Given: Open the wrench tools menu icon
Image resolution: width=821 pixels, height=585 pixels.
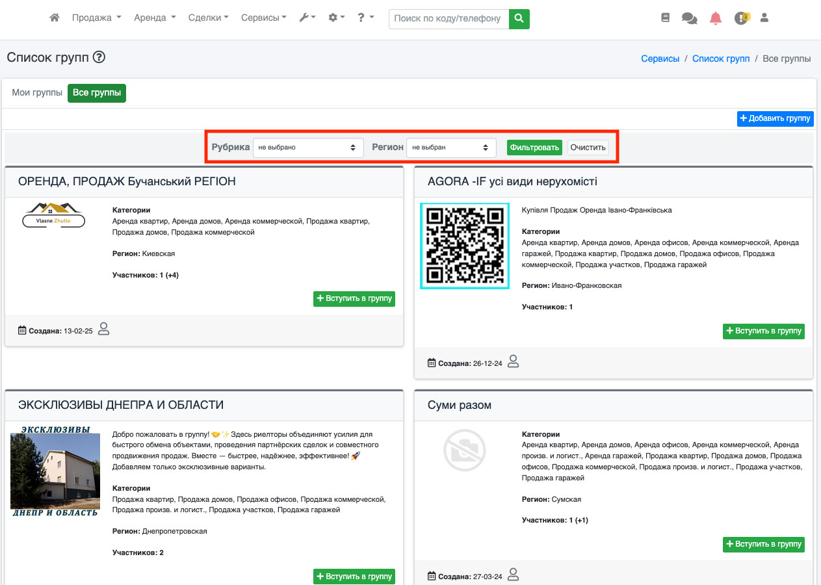Looking at the screenshot, I should (x=307, y=18).
